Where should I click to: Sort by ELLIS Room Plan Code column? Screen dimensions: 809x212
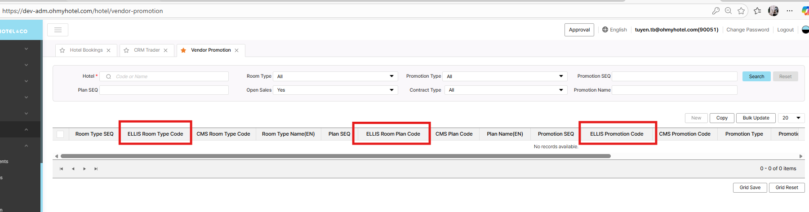pyautogui.click(x=393, y=134)
